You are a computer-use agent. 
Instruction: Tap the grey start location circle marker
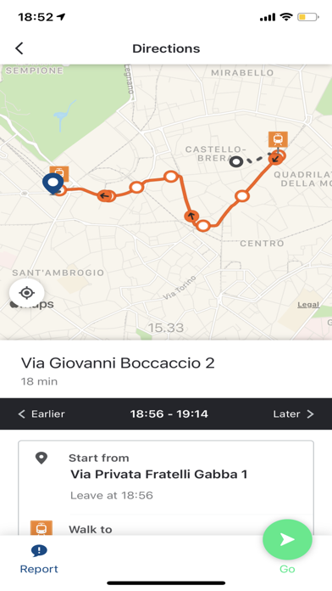point(235,161)
